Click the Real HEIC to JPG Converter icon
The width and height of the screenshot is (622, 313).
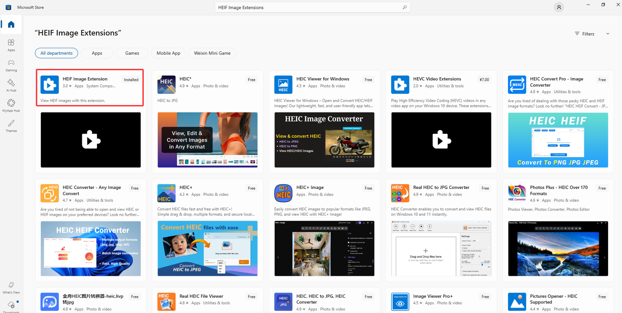(400, 193)
